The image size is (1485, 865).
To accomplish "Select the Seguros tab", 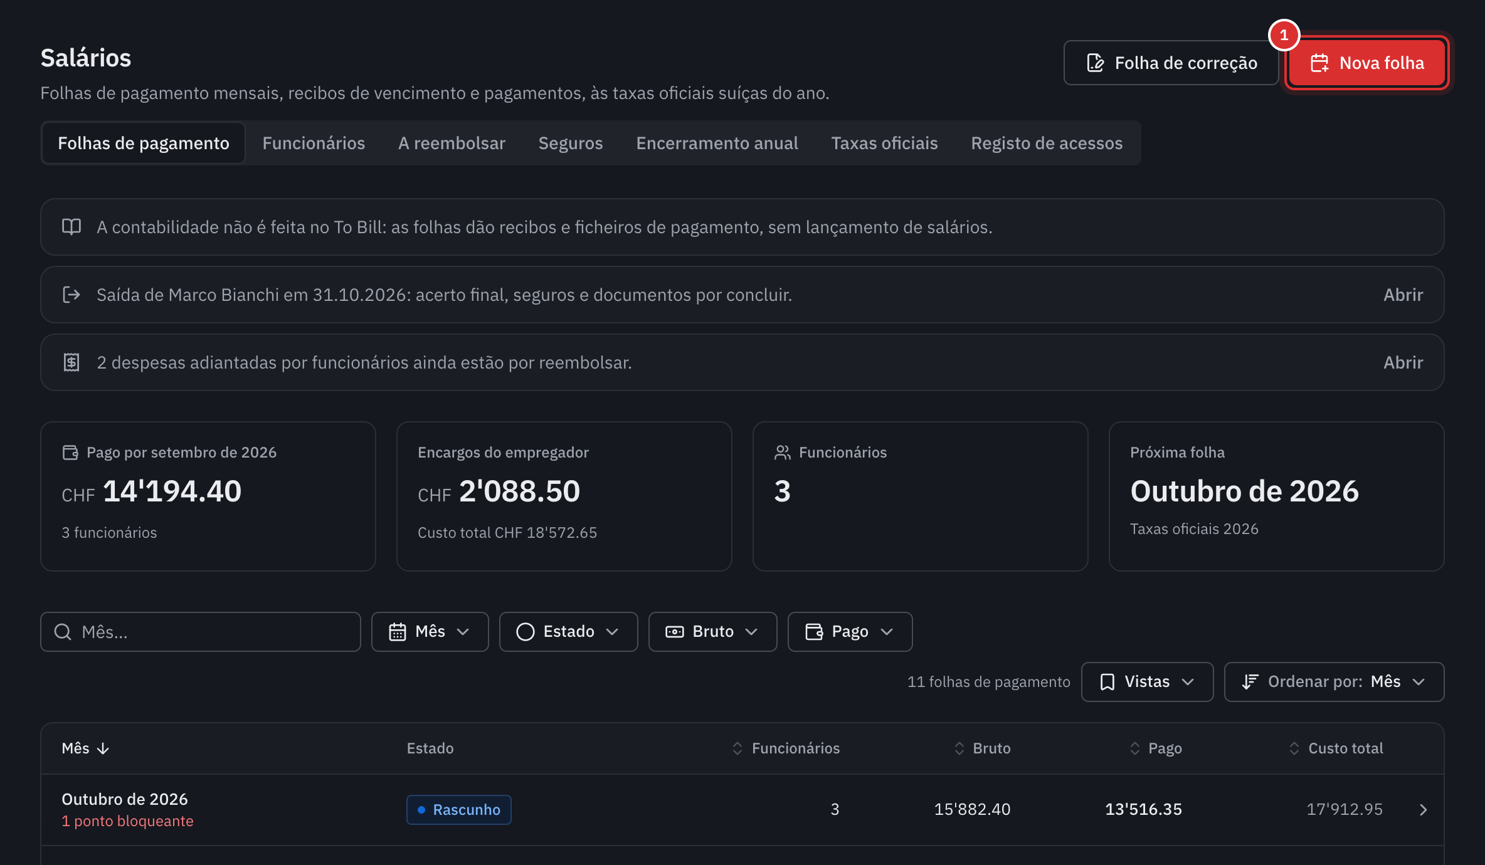I will point(571,143).
